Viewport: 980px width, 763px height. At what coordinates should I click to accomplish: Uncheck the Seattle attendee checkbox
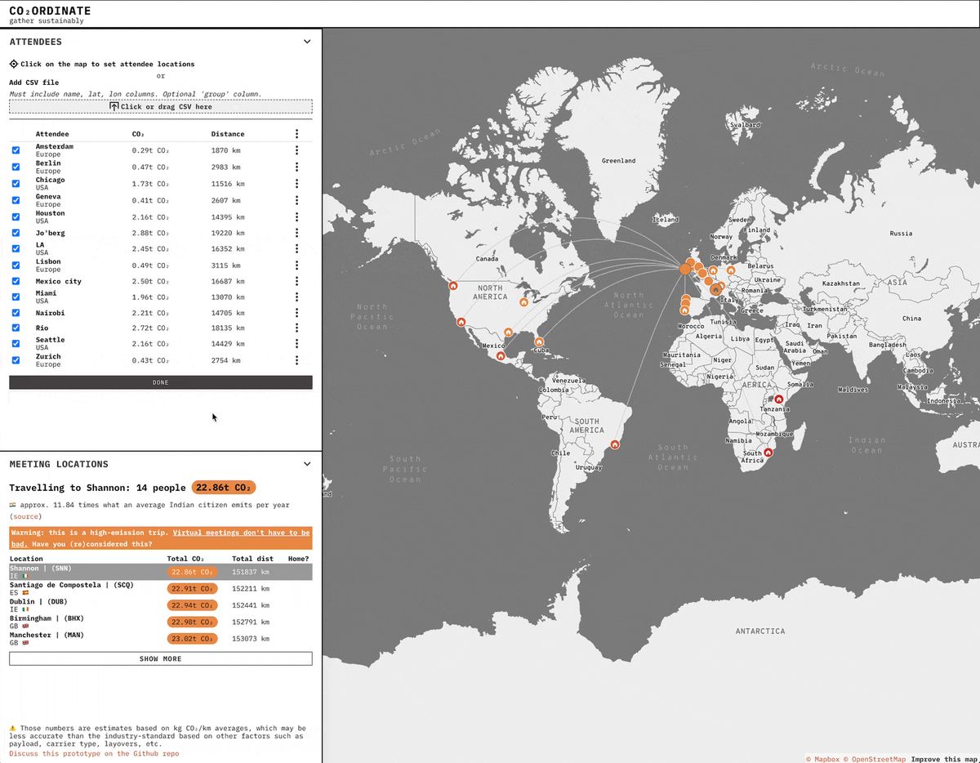16,344
